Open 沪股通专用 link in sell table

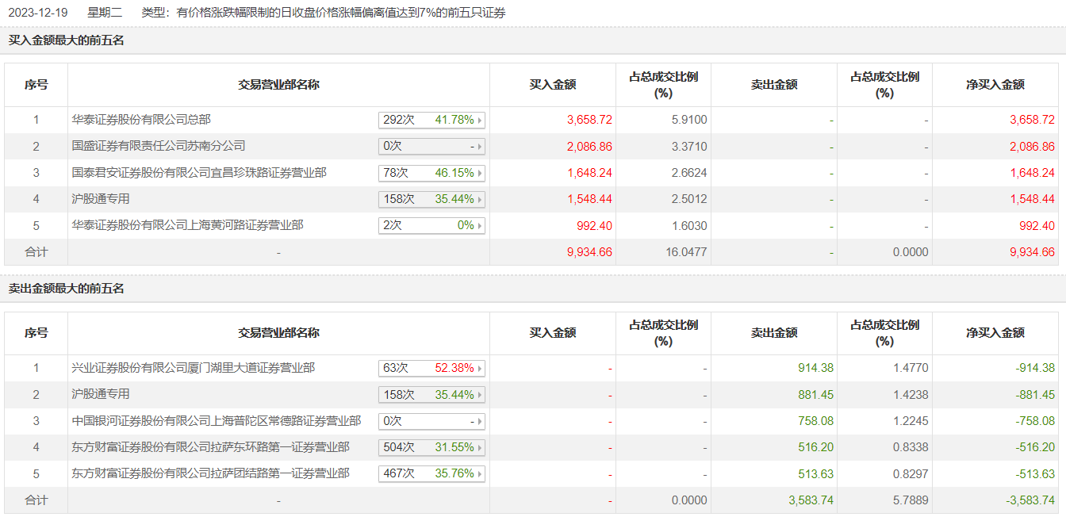[101, 394]
